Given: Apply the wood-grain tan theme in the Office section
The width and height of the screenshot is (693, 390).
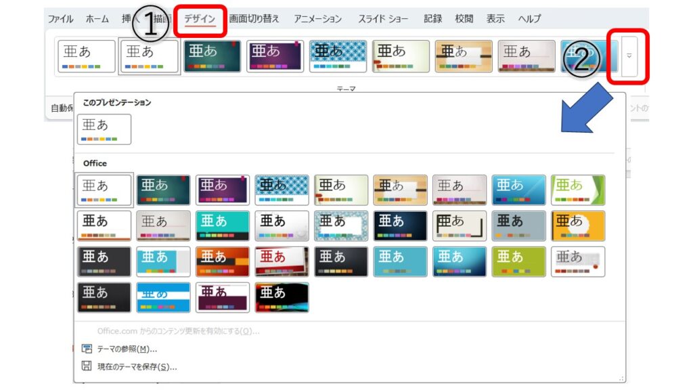Looking at the screenshot, I should pos(400,190).
